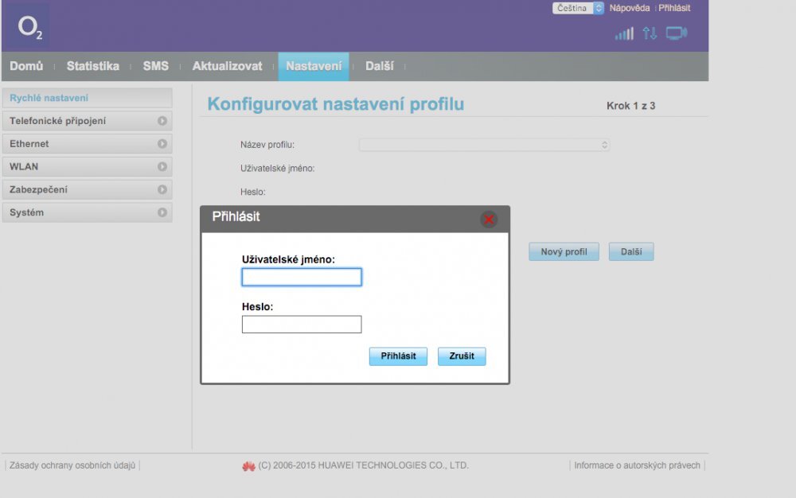Open the Název profilu dropdown

click(484, 145)
